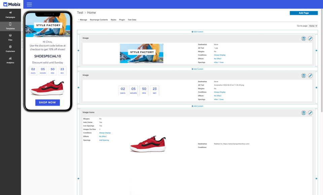Click Home in the breadcrumb
The height and width of the screenshot is (195, 323).
tap(92, 12)
